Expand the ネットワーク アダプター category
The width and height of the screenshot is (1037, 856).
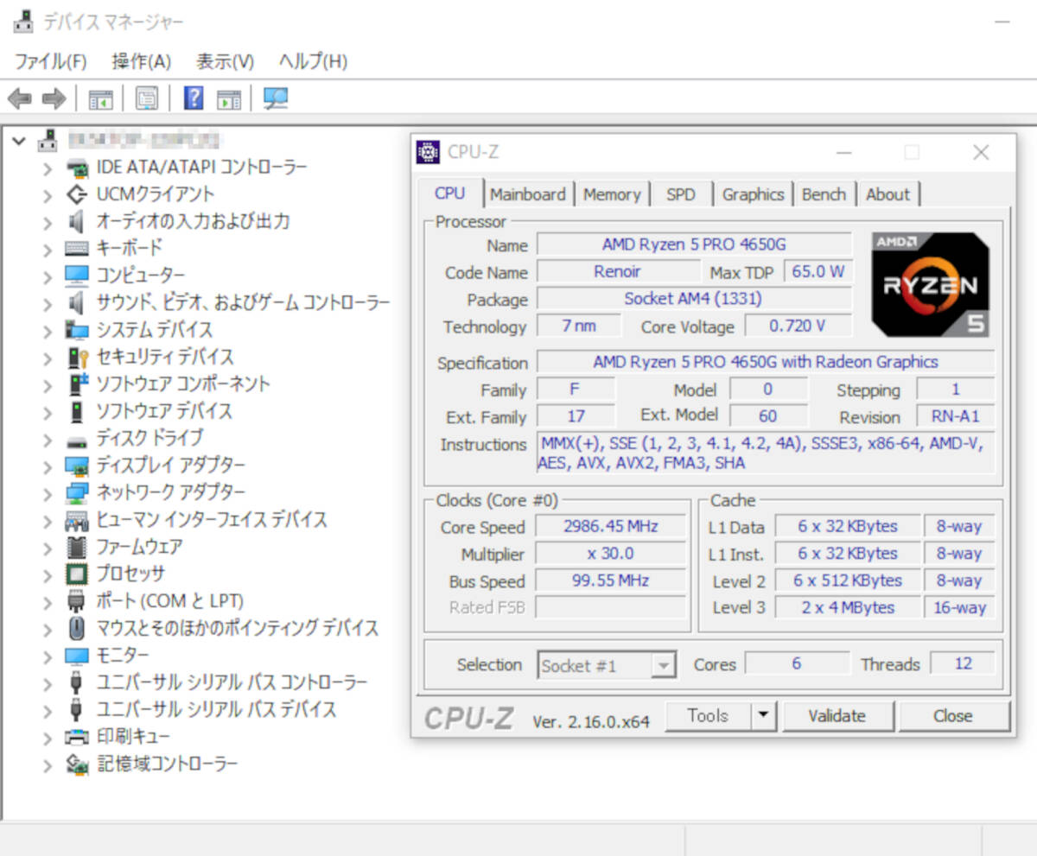(48, 491)
